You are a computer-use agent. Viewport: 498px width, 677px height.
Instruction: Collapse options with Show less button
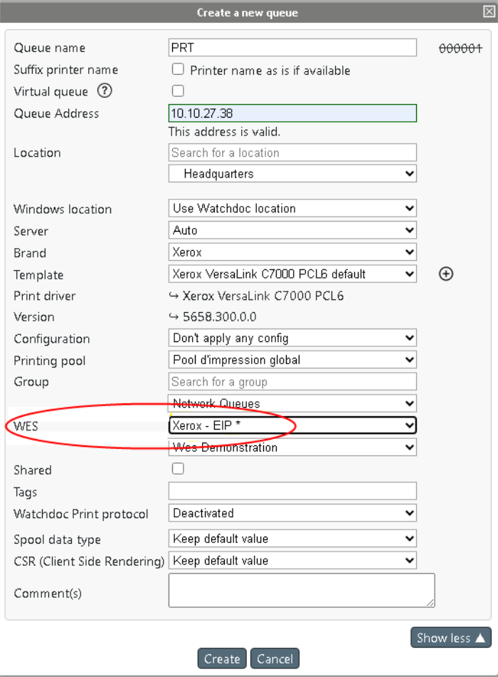450,638
